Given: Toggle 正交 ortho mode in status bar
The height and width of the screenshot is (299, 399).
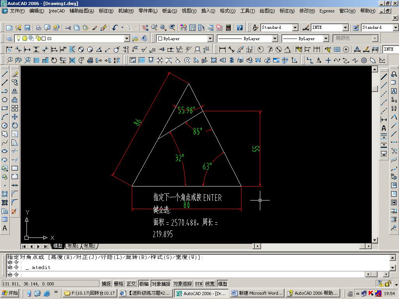Looking at the screenshot, I should click(131, 284).
